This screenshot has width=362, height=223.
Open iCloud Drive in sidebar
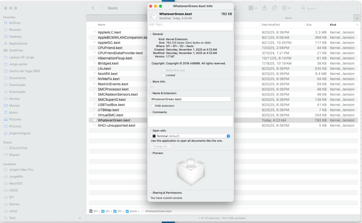tap(18, 148)
